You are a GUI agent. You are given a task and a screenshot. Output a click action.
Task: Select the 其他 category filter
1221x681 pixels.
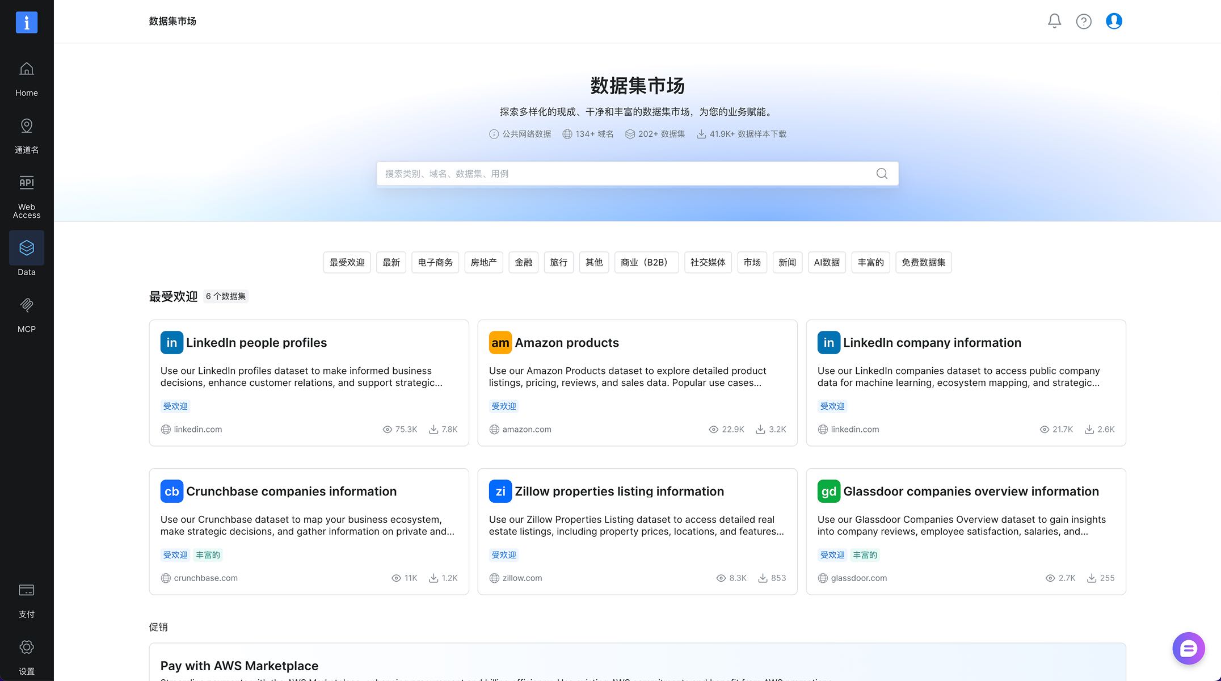tap(594, 262)
